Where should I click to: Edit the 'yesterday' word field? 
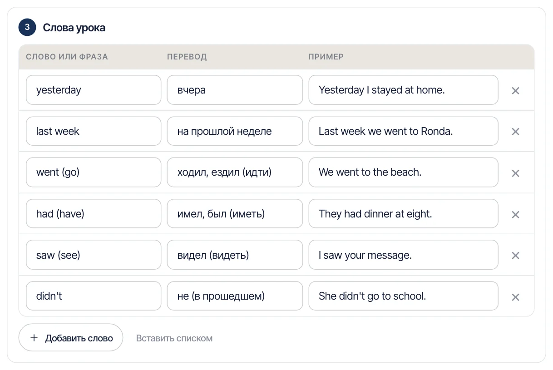94,90
